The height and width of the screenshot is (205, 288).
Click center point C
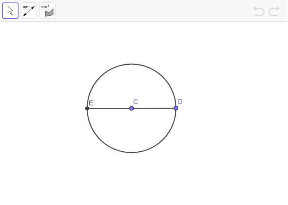pos(132,108)
